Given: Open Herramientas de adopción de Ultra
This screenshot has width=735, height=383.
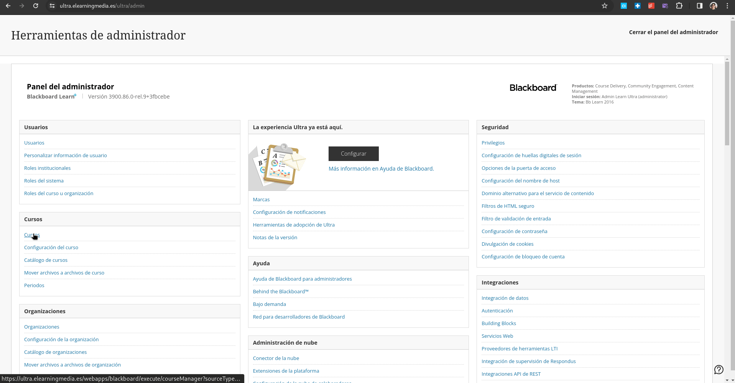Looking at the screenshot, I should (x=294, y=225).
